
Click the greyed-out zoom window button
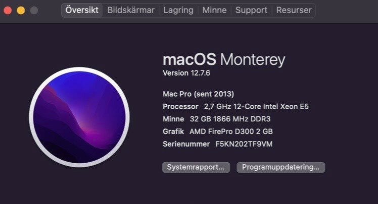coord(34,10)
